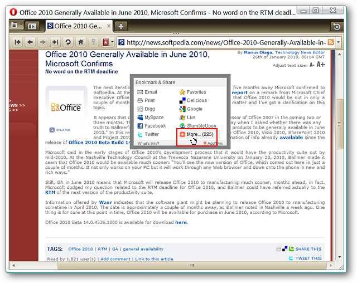Select the Office 2010 Ge... tab
This screenshot has width=357, height=283.
coord(79,26)
